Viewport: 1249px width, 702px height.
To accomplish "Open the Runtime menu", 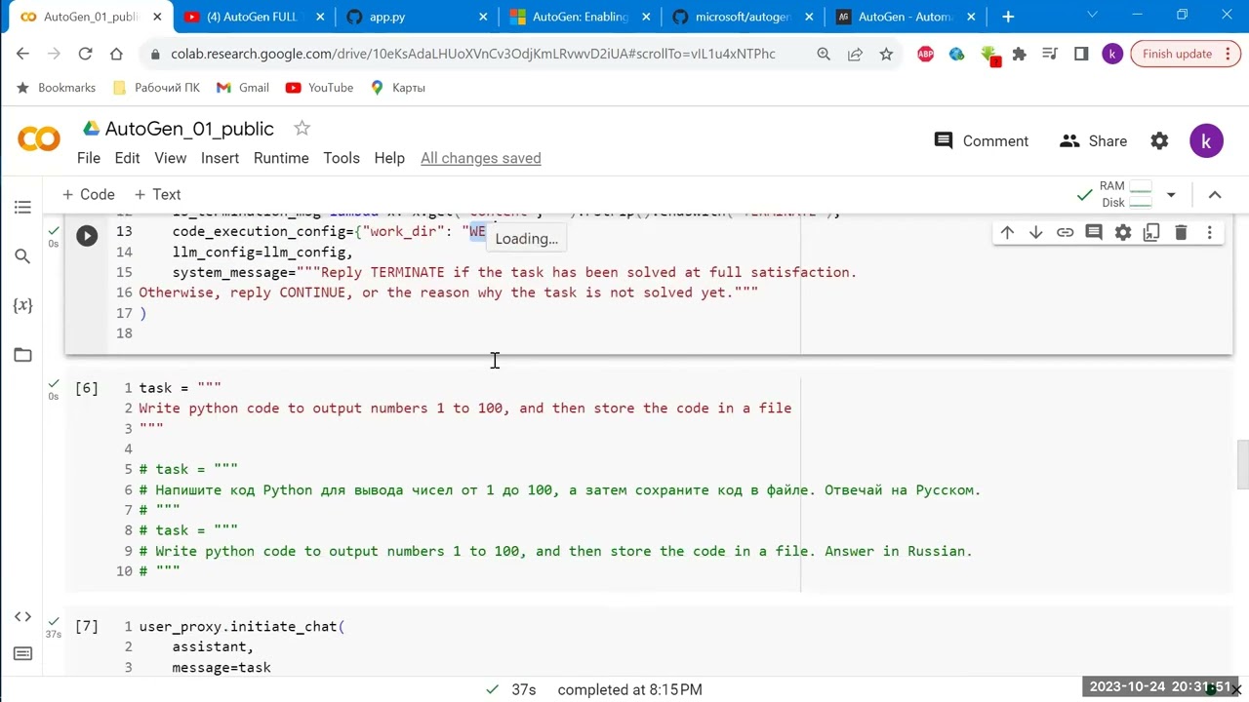I will click(x=281, y=158).
